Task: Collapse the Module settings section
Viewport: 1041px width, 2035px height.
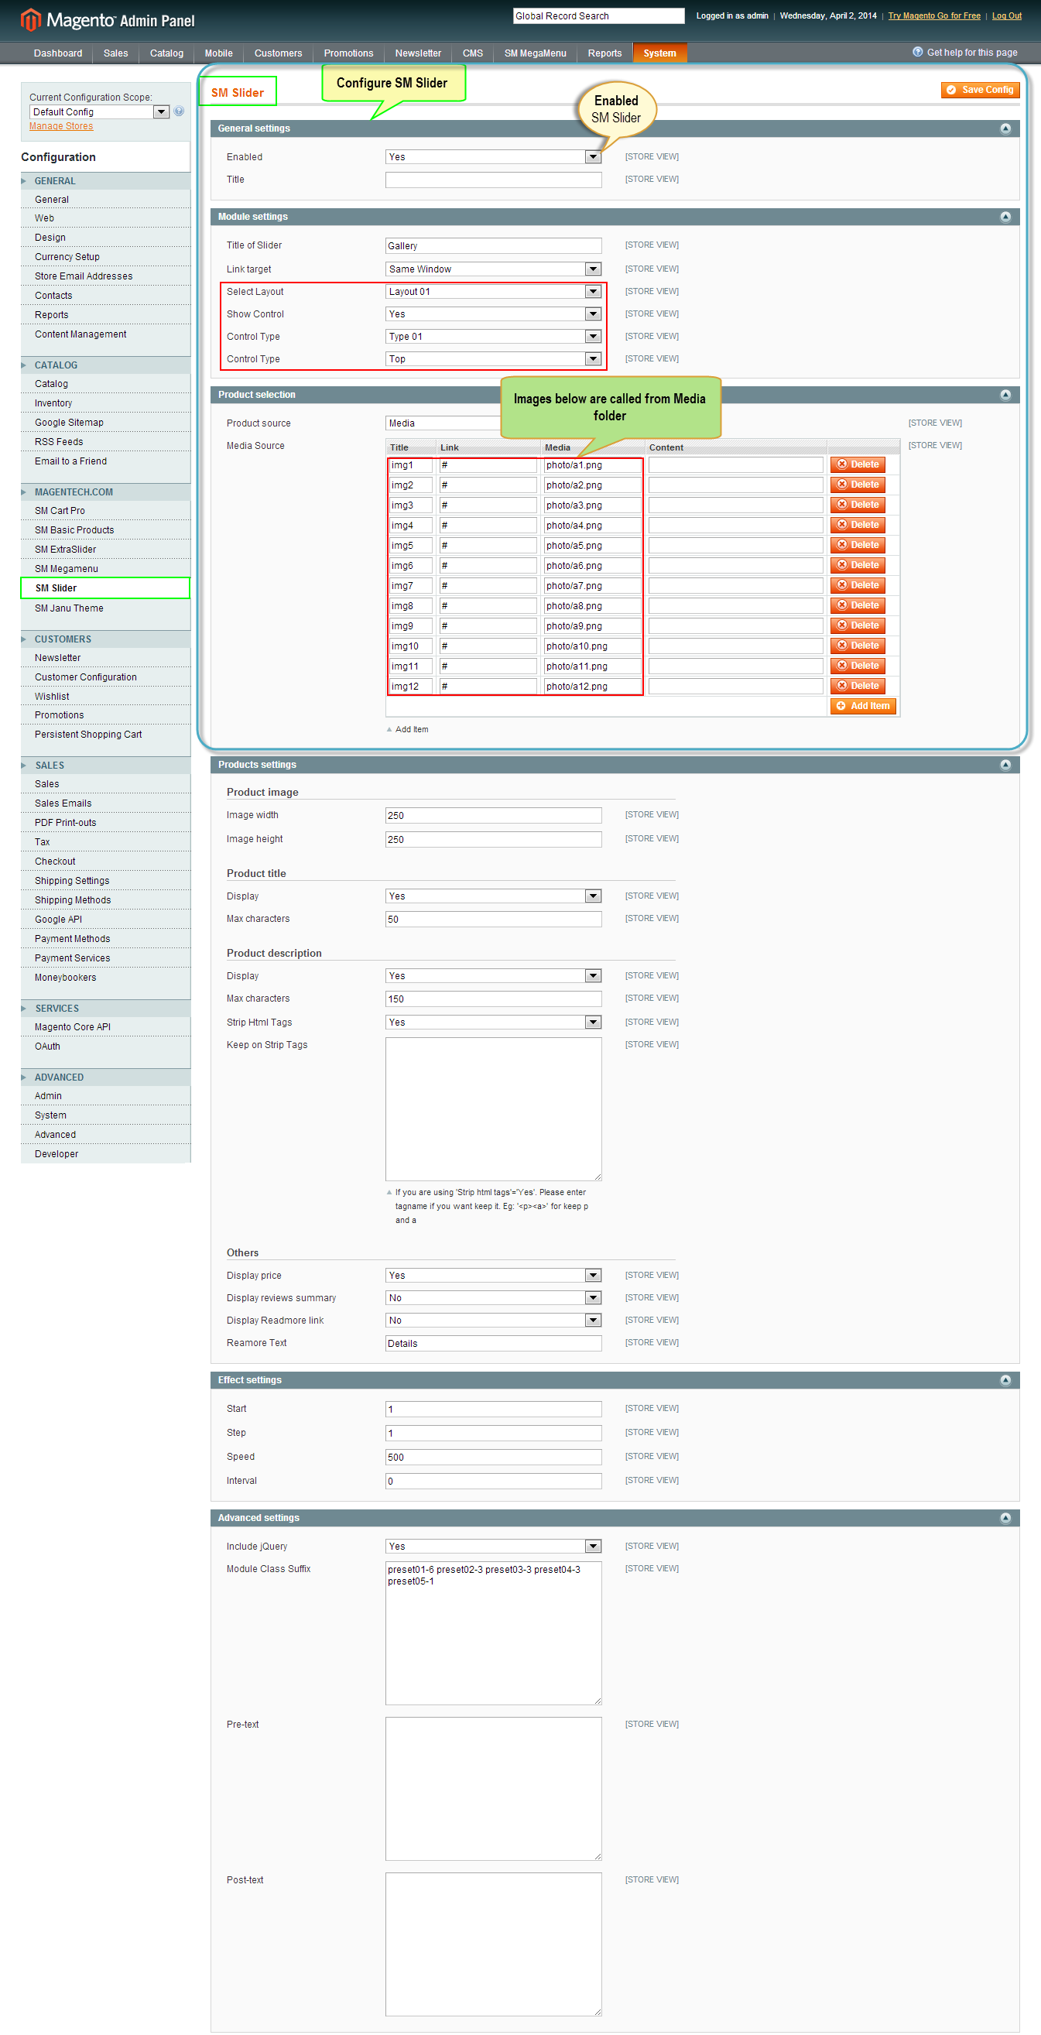Action: pos(1005,218)
